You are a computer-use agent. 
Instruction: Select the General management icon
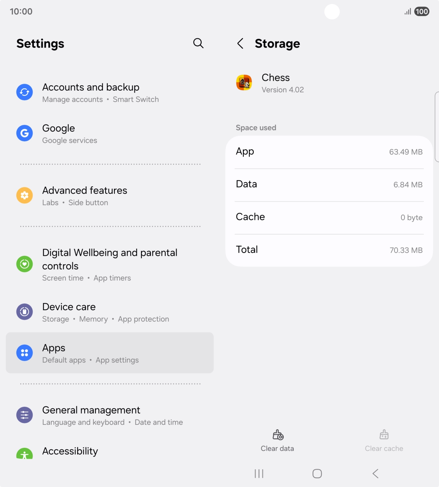tap(24, 415)
